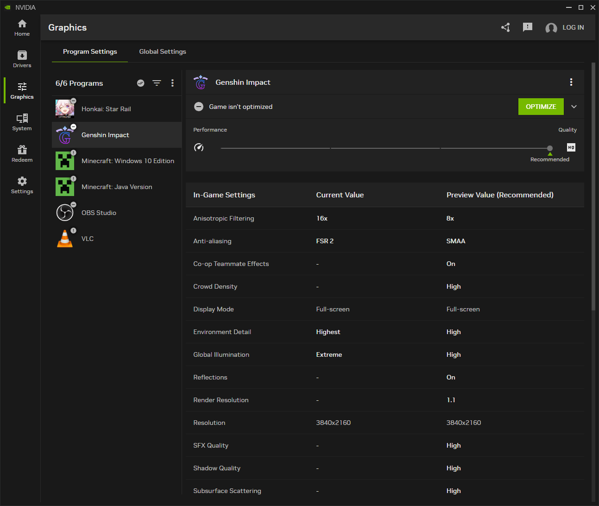Viewport: 599px width, 506px height.
Task: Open the Drivers section
Action: [22, 59]
